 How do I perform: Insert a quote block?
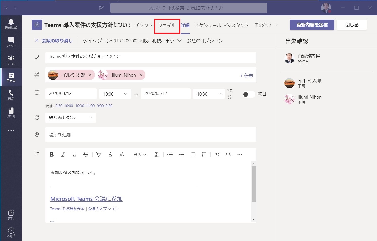217,154
